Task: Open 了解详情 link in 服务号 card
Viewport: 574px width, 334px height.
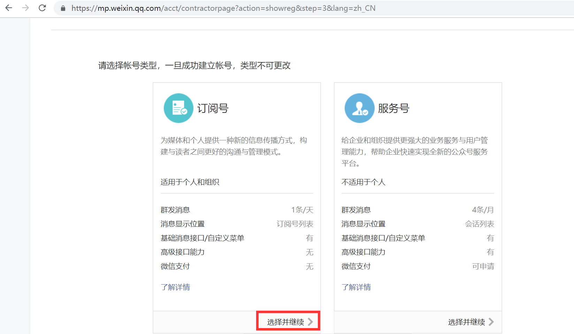Action: click(356, 287)
